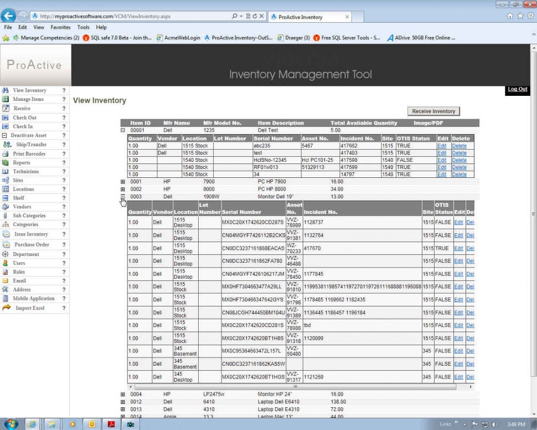Collapse the item 00001 Dell Test row
This screenshot has width=537, height=430.
pos(123,130)
